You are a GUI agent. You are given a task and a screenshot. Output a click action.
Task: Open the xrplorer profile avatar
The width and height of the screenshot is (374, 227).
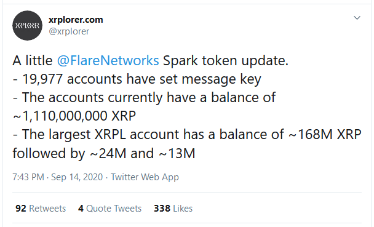pyautogui.click(x=28, y=25)
